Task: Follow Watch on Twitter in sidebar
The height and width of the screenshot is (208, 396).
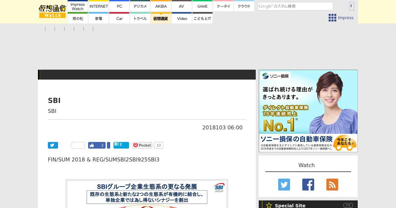Action: (x=284, y=185)
